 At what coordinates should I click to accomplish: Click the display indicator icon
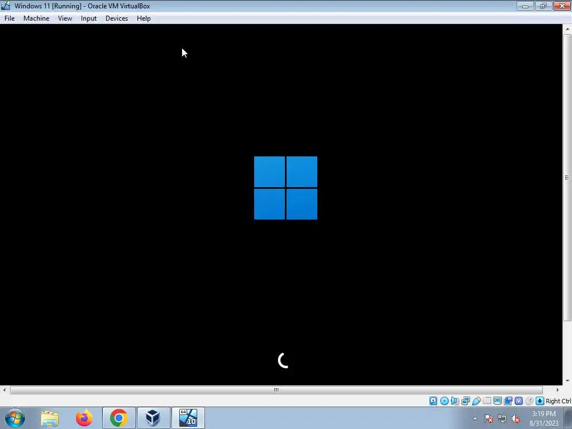coord(497,401)
